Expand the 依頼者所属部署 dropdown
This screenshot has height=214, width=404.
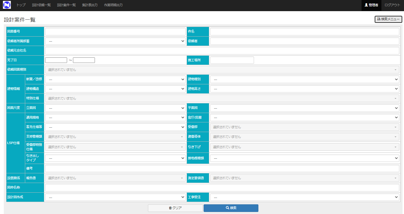pyautogui.click(x=115, y=41)
